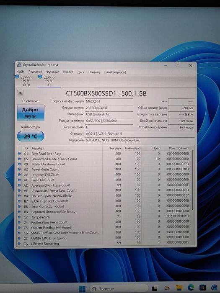Click status dot of Temperature attribute

pos(19,217)
